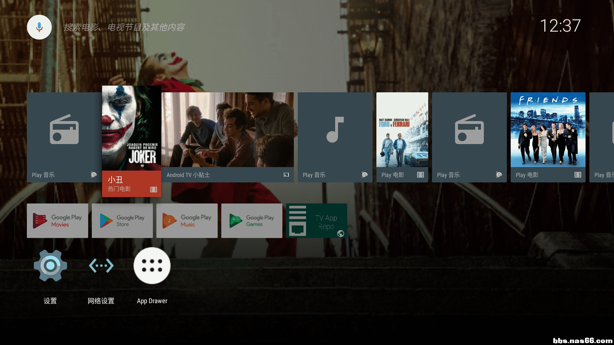Tap the cast icon on Android TV 小贴士 card
The width and height of the screenshot is (614, 345).
pyautogui.click(x=286, y=175)
